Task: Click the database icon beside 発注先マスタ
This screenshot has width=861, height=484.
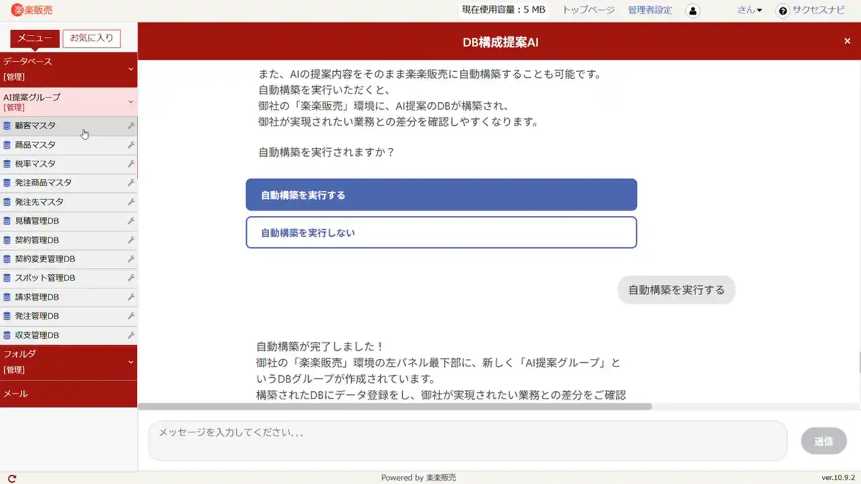Action: pos(7,202)
